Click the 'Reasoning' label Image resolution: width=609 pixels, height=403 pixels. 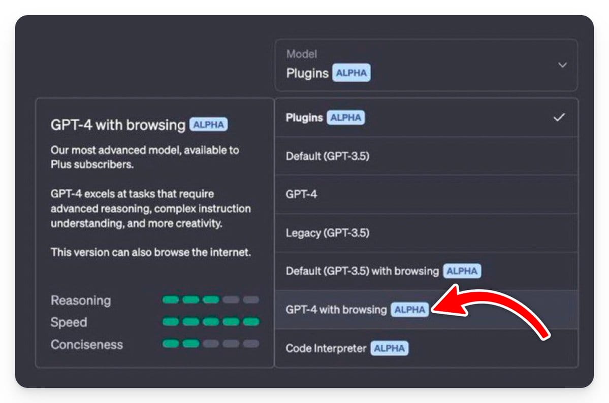click(x=81, y=300)
